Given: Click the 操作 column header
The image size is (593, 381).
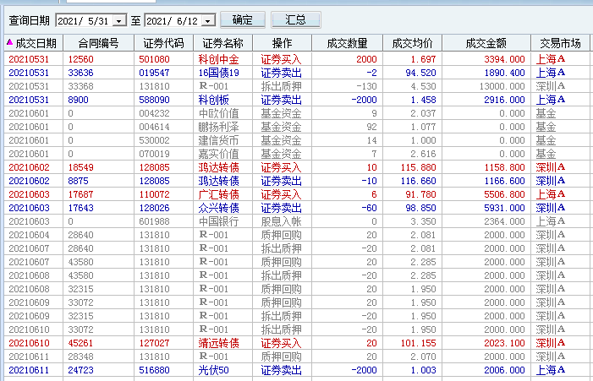Looking at the screenshot, I should point(283,43).
